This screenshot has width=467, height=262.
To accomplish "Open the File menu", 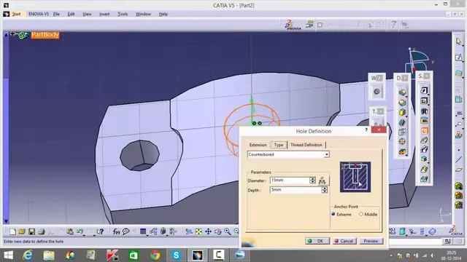I will pyautogui.click(x=56, y=14).
